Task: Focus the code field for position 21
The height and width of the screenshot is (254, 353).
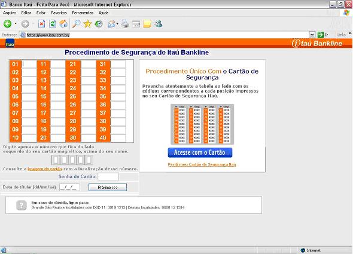Action: [x=89, y=65]
